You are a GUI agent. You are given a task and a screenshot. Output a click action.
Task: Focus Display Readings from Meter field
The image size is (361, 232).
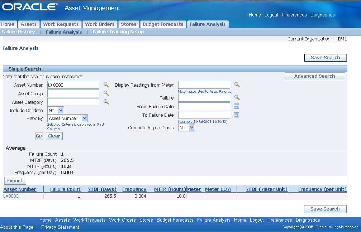point(204,85)
